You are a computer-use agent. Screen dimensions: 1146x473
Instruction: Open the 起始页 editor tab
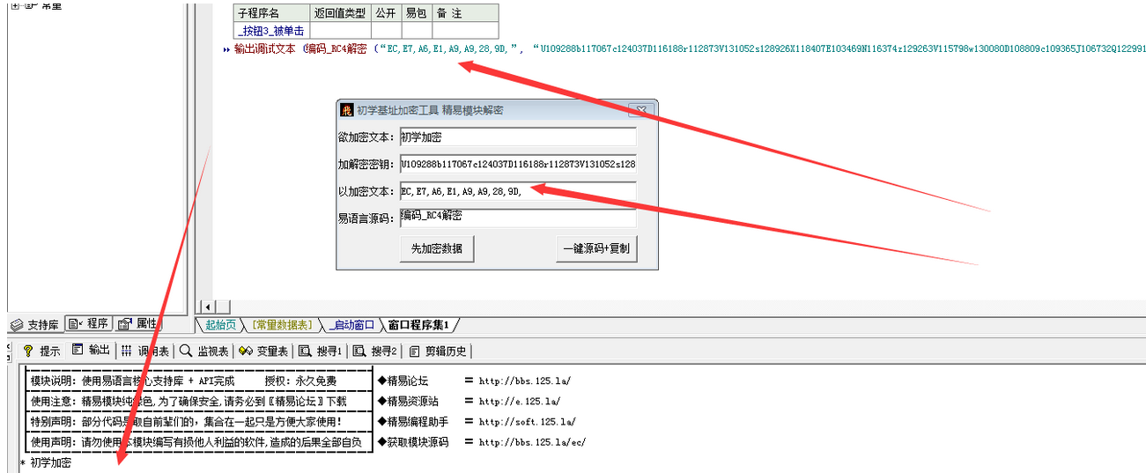pyautogui.click(x=220, y=325)
